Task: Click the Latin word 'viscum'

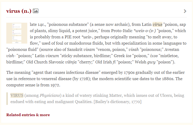Action: click(52, 56)
